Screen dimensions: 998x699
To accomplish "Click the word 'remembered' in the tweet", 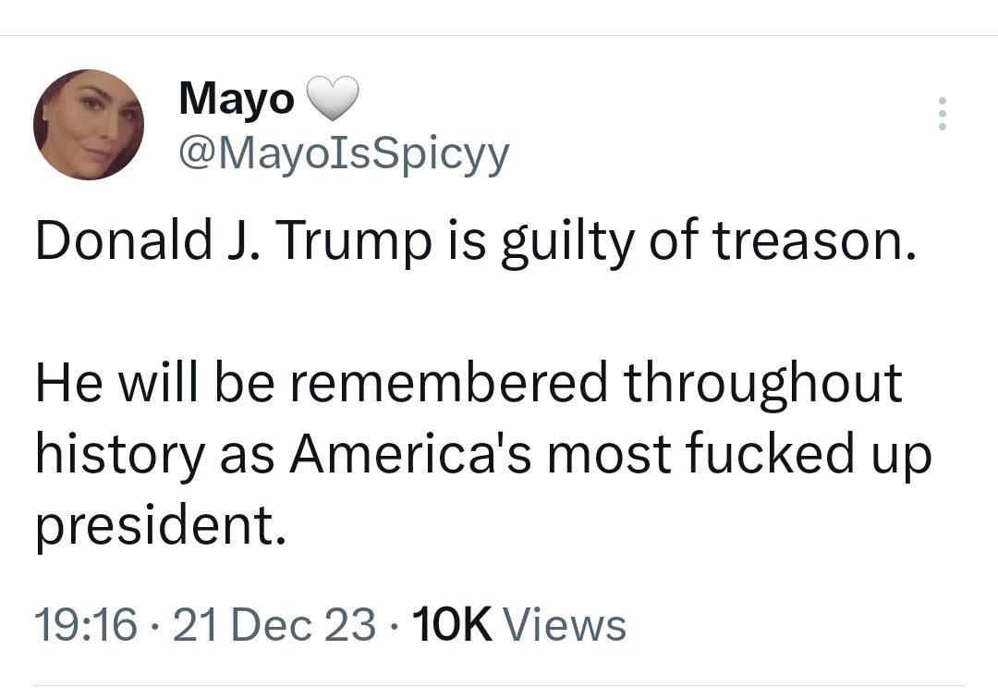I will click(449, 381).
